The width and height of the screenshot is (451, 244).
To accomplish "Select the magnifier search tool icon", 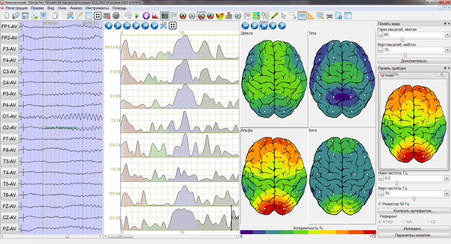I will pos(320,16).
